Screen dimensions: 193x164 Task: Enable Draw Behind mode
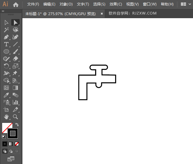click(11, 151)
